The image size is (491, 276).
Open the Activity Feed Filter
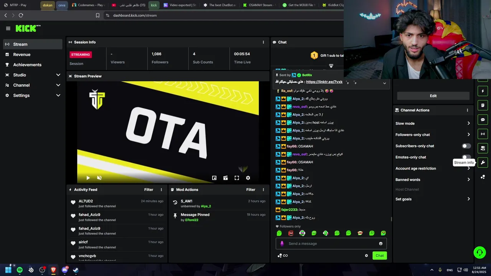coord(149,190)
